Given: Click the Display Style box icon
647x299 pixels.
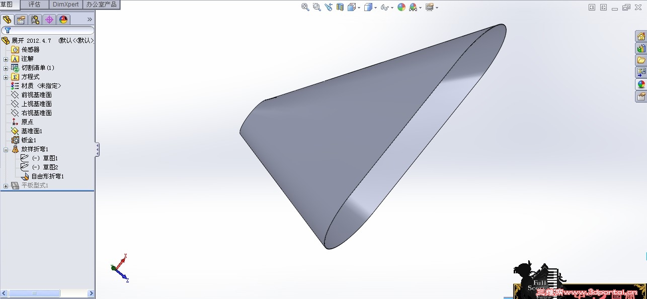Looking at the screenshot, I should (x=368, y=7).
